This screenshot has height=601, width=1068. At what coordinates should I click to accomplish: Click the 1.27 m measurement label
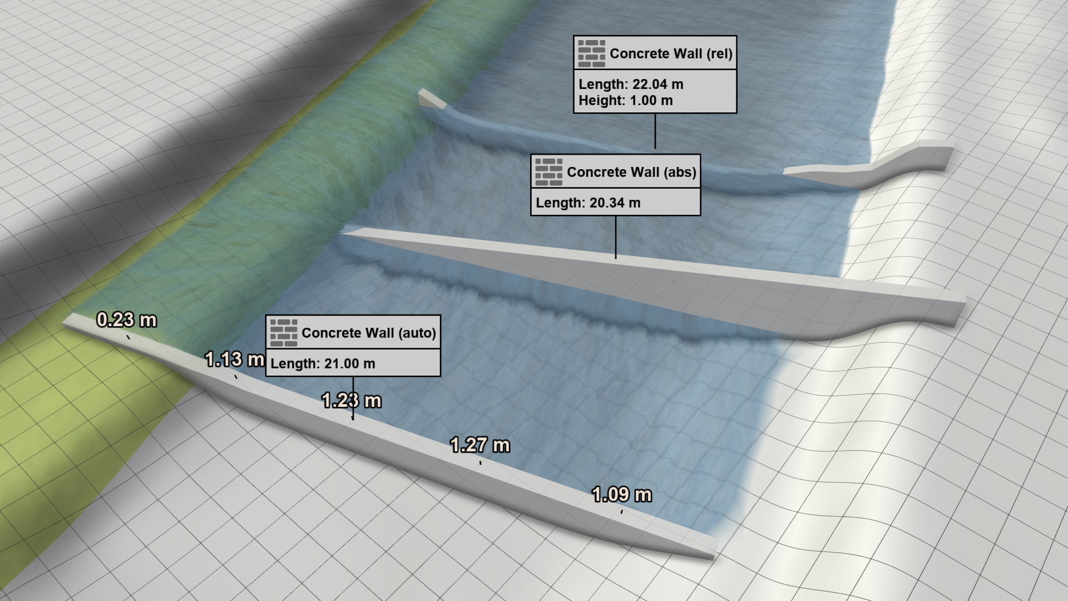click(x=480, y=445)
